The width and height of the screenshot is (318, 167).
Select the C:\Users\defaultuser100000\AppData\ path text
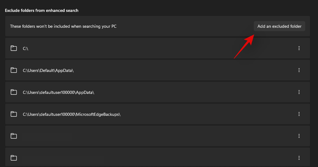click(58, 92)
